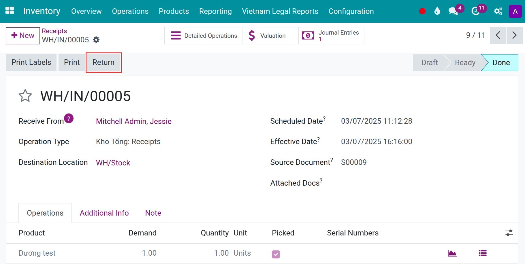Screen dimensions: 525x264
Task: Open Mitchell Admin, Jessie partner link
Action: point(134,121)
